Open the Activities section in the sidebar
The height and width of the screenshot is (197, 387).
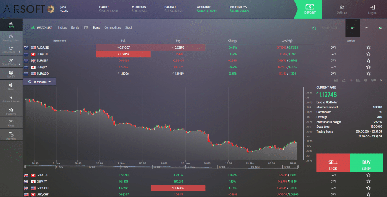click(11, 136)
